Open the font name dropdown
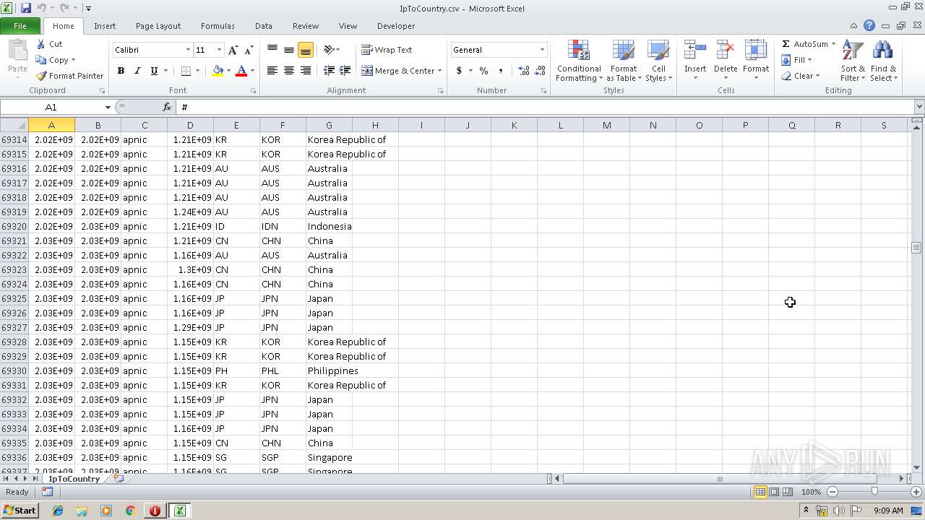The image size is (925, 520). [189, 50]
